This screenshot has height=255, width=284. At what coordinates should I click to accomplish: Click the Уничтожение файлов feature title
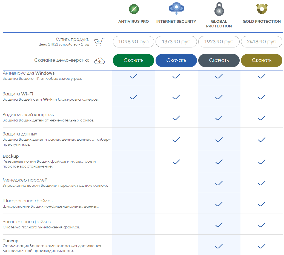(27, 222)
